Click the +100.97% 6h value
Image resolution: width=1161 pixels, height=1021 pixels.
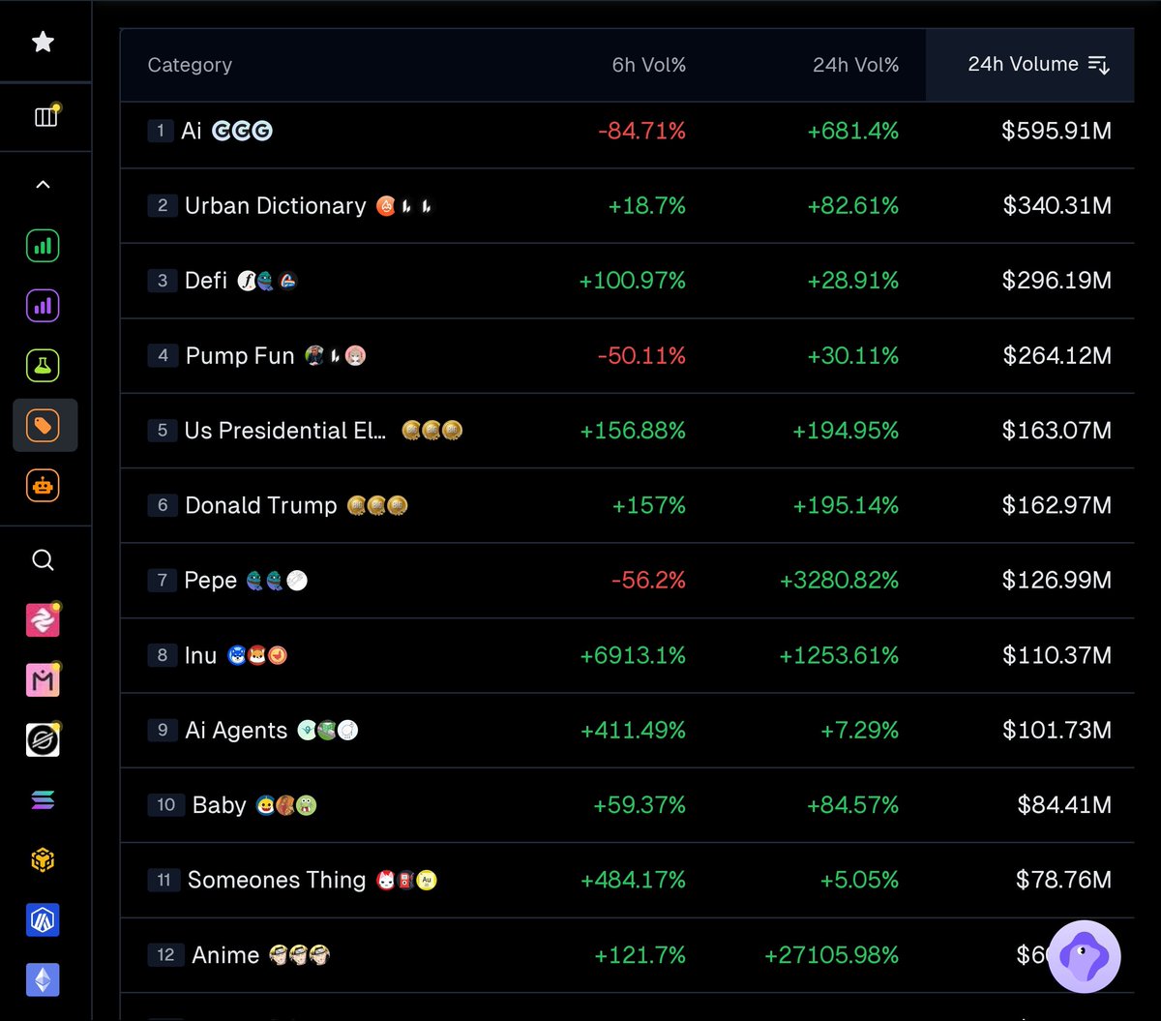coord(633,281)
